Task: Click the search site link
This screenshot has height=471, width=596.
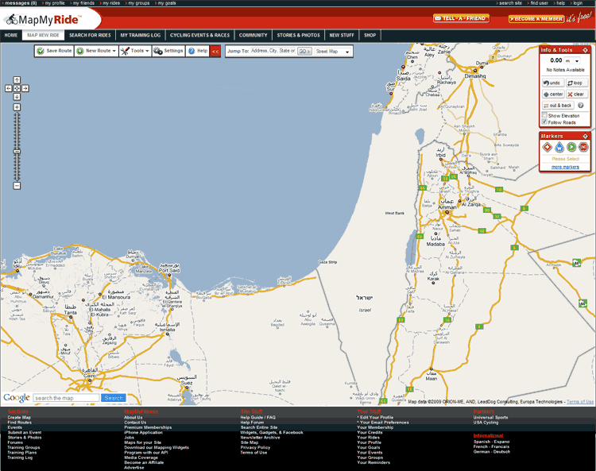Action: [x=510, y=3]
